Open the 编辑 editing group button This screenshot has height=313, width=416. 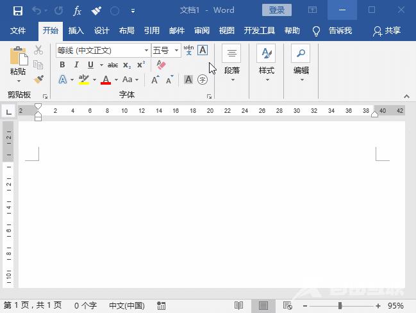pyautogui.click(x=301, y=63)
